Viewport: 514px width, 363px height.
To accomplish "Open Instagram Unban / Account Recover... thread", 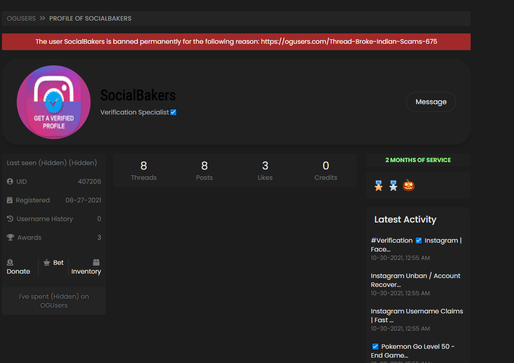I will click(416, 280).
